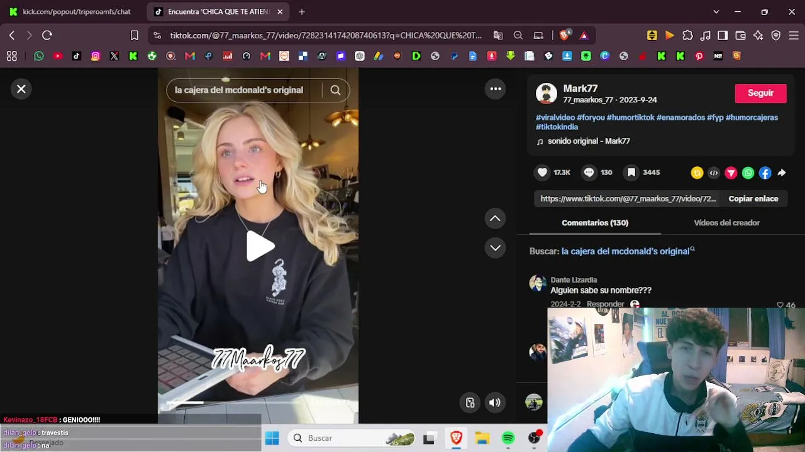Expand more share options with the arrow
Screen dimensions: 805x452
782,173
